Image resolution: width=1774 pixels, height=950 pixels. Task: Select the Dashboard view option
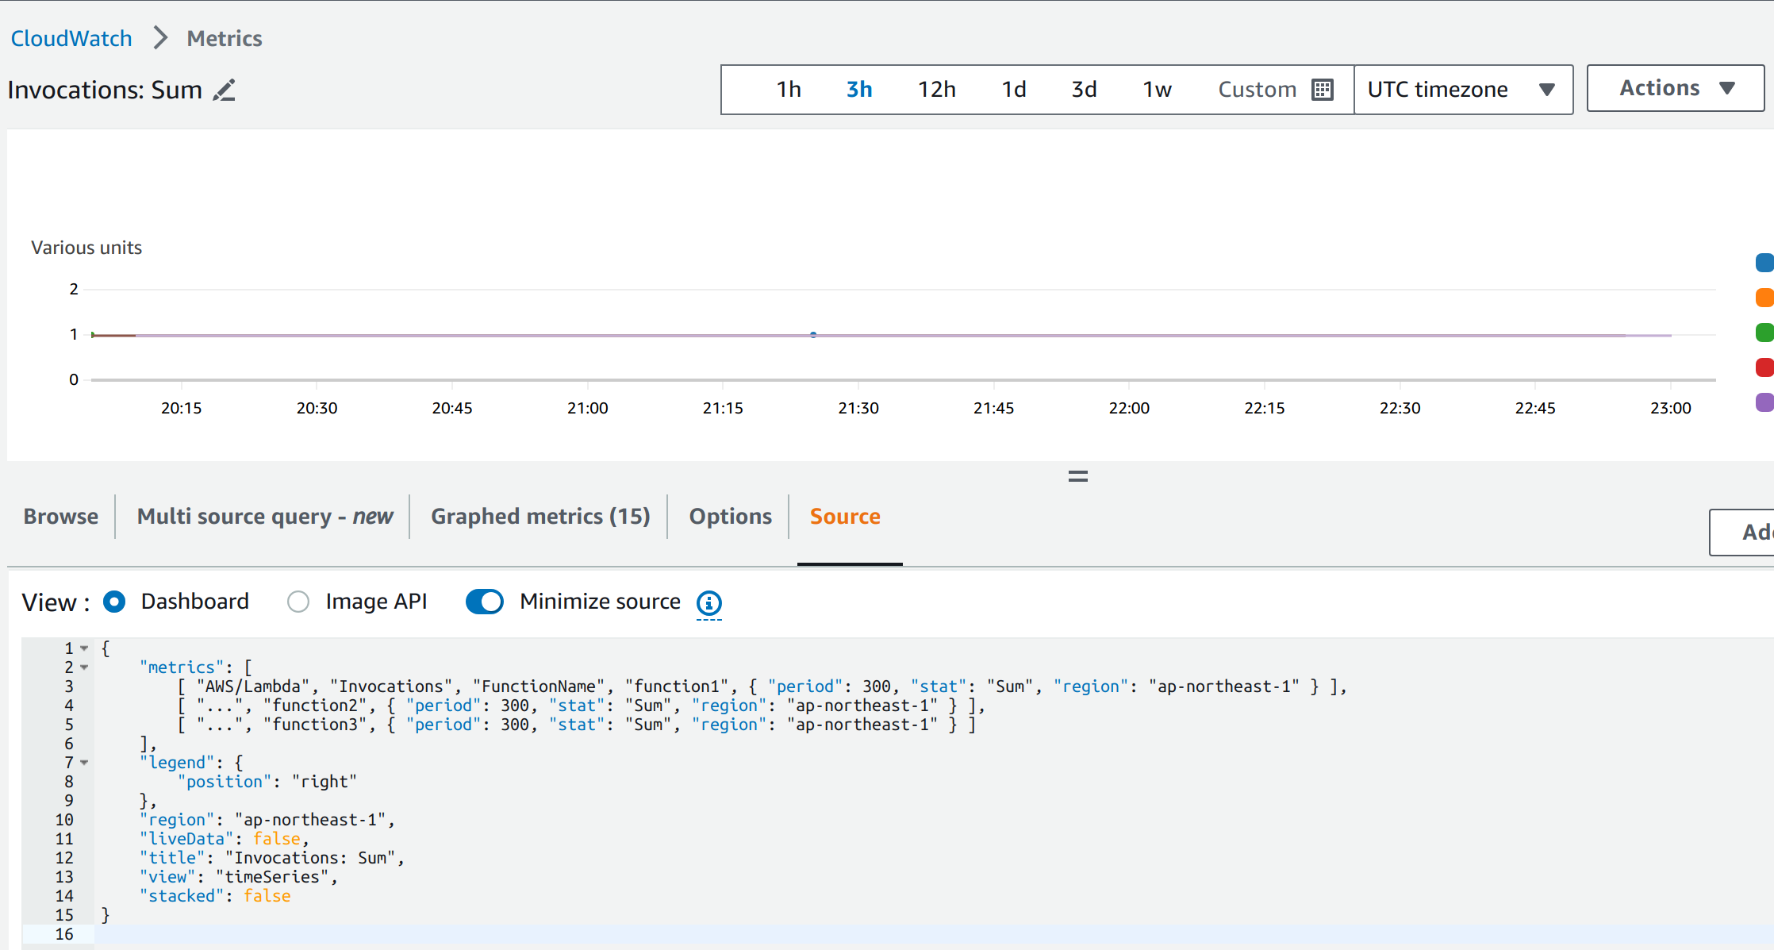[114, 602]
